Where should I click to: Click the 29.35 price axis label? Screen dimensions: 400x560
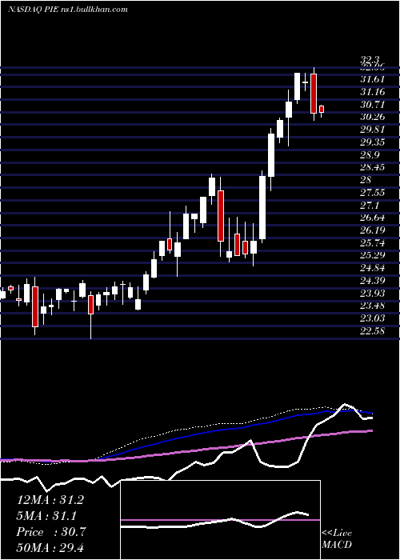click(372, 142)
